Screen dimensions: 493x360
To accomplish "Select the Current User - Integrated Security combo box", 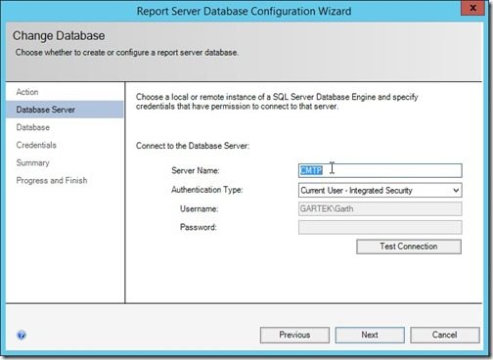I will (380, 190).
